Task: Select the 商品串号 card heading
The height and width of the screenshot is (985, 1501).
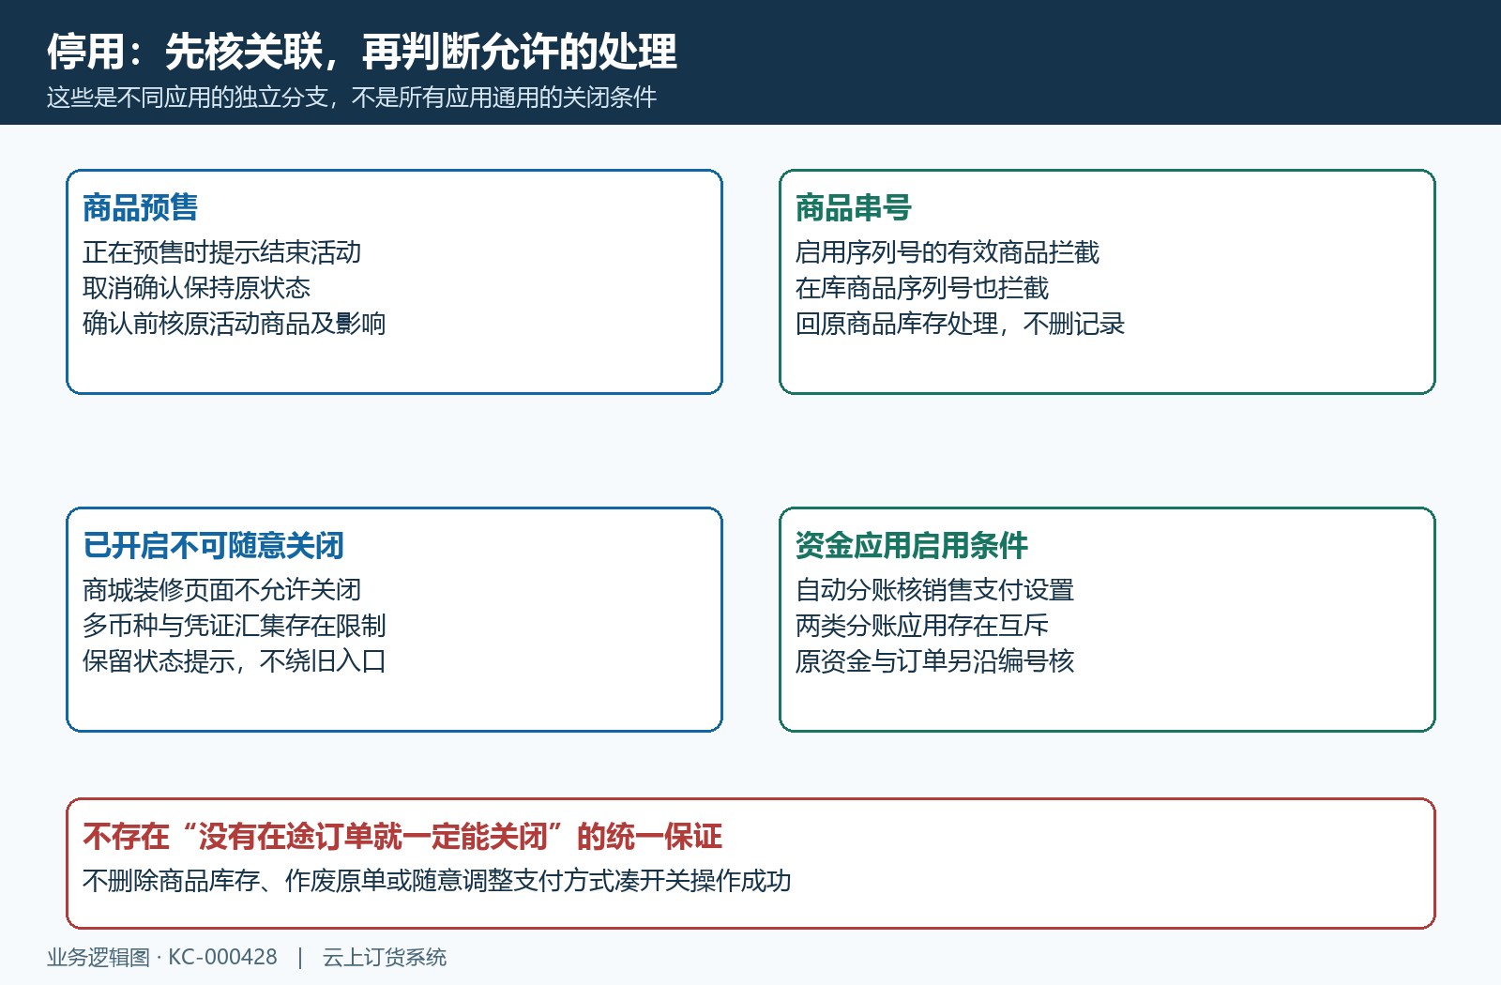Action: tap(854, 207)
